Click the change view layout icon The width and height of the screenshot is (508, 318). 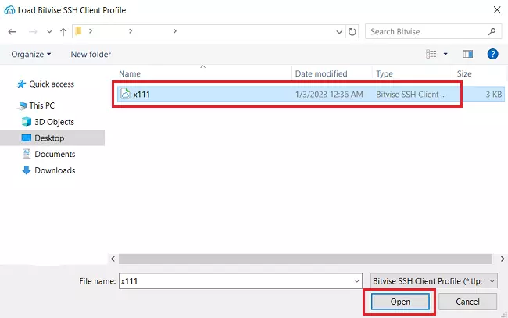tap(431, 54)
